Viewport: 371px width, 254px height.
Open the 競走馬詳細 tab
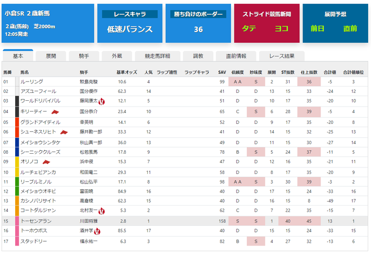pyautogui.click(x=157, y=56)
